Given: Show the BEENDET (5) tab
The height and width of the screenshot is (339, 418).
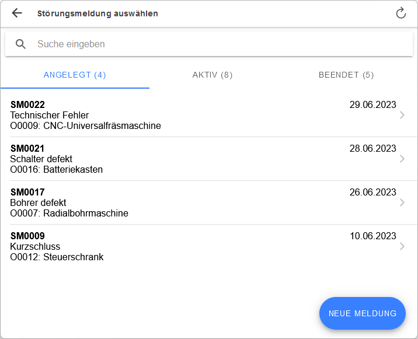Looking at the screenshot, I should pos(346,75).
